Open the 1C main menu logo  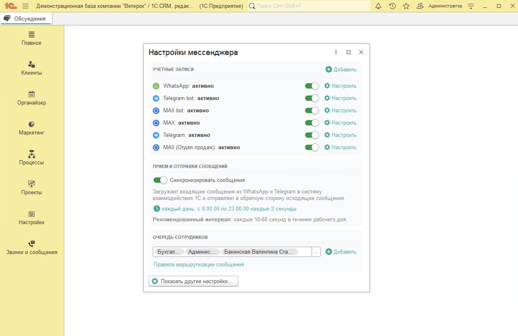click(11, 6)
